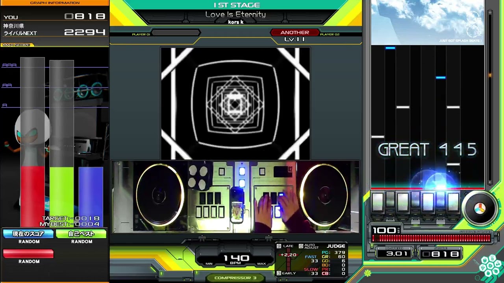
Task: Click the COMPRESSOR 3 effect label
Action: 235,278
